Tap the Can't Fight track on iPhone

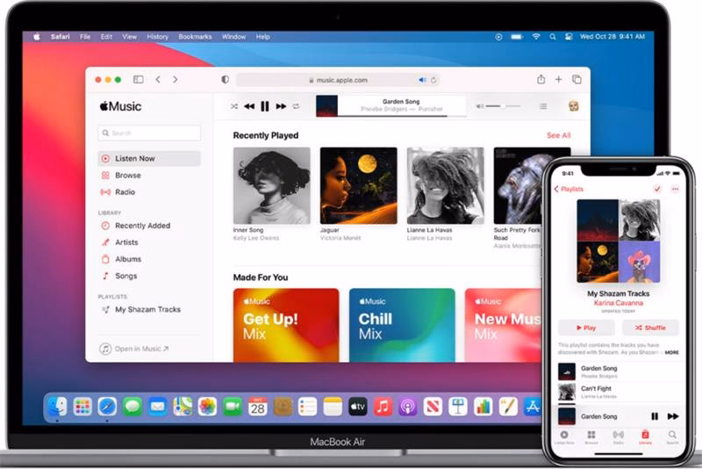tap(618, 392)
